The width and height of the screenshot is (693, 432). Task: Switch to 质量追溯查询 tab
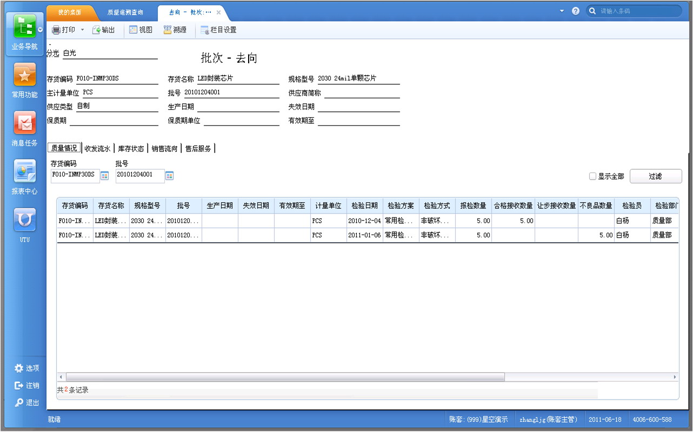tap(125, 12)
